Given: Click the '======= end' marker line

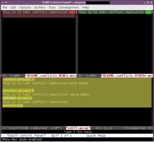Looking at the screenshot, I should point(13,106).
